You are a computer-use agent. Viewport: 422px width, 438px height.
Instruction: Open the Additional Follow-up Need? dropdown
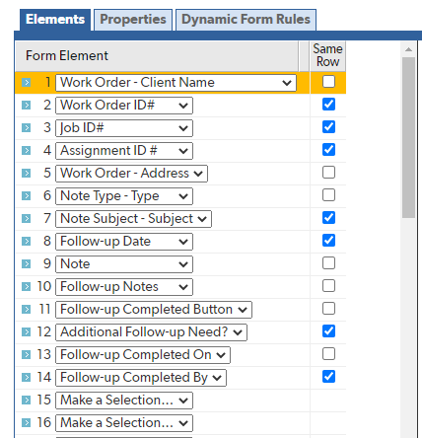(151, 332)
